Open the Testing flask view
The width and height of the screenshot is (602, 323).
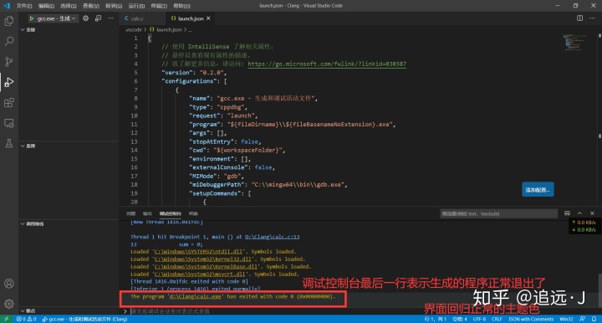click(x=9, y=143)
